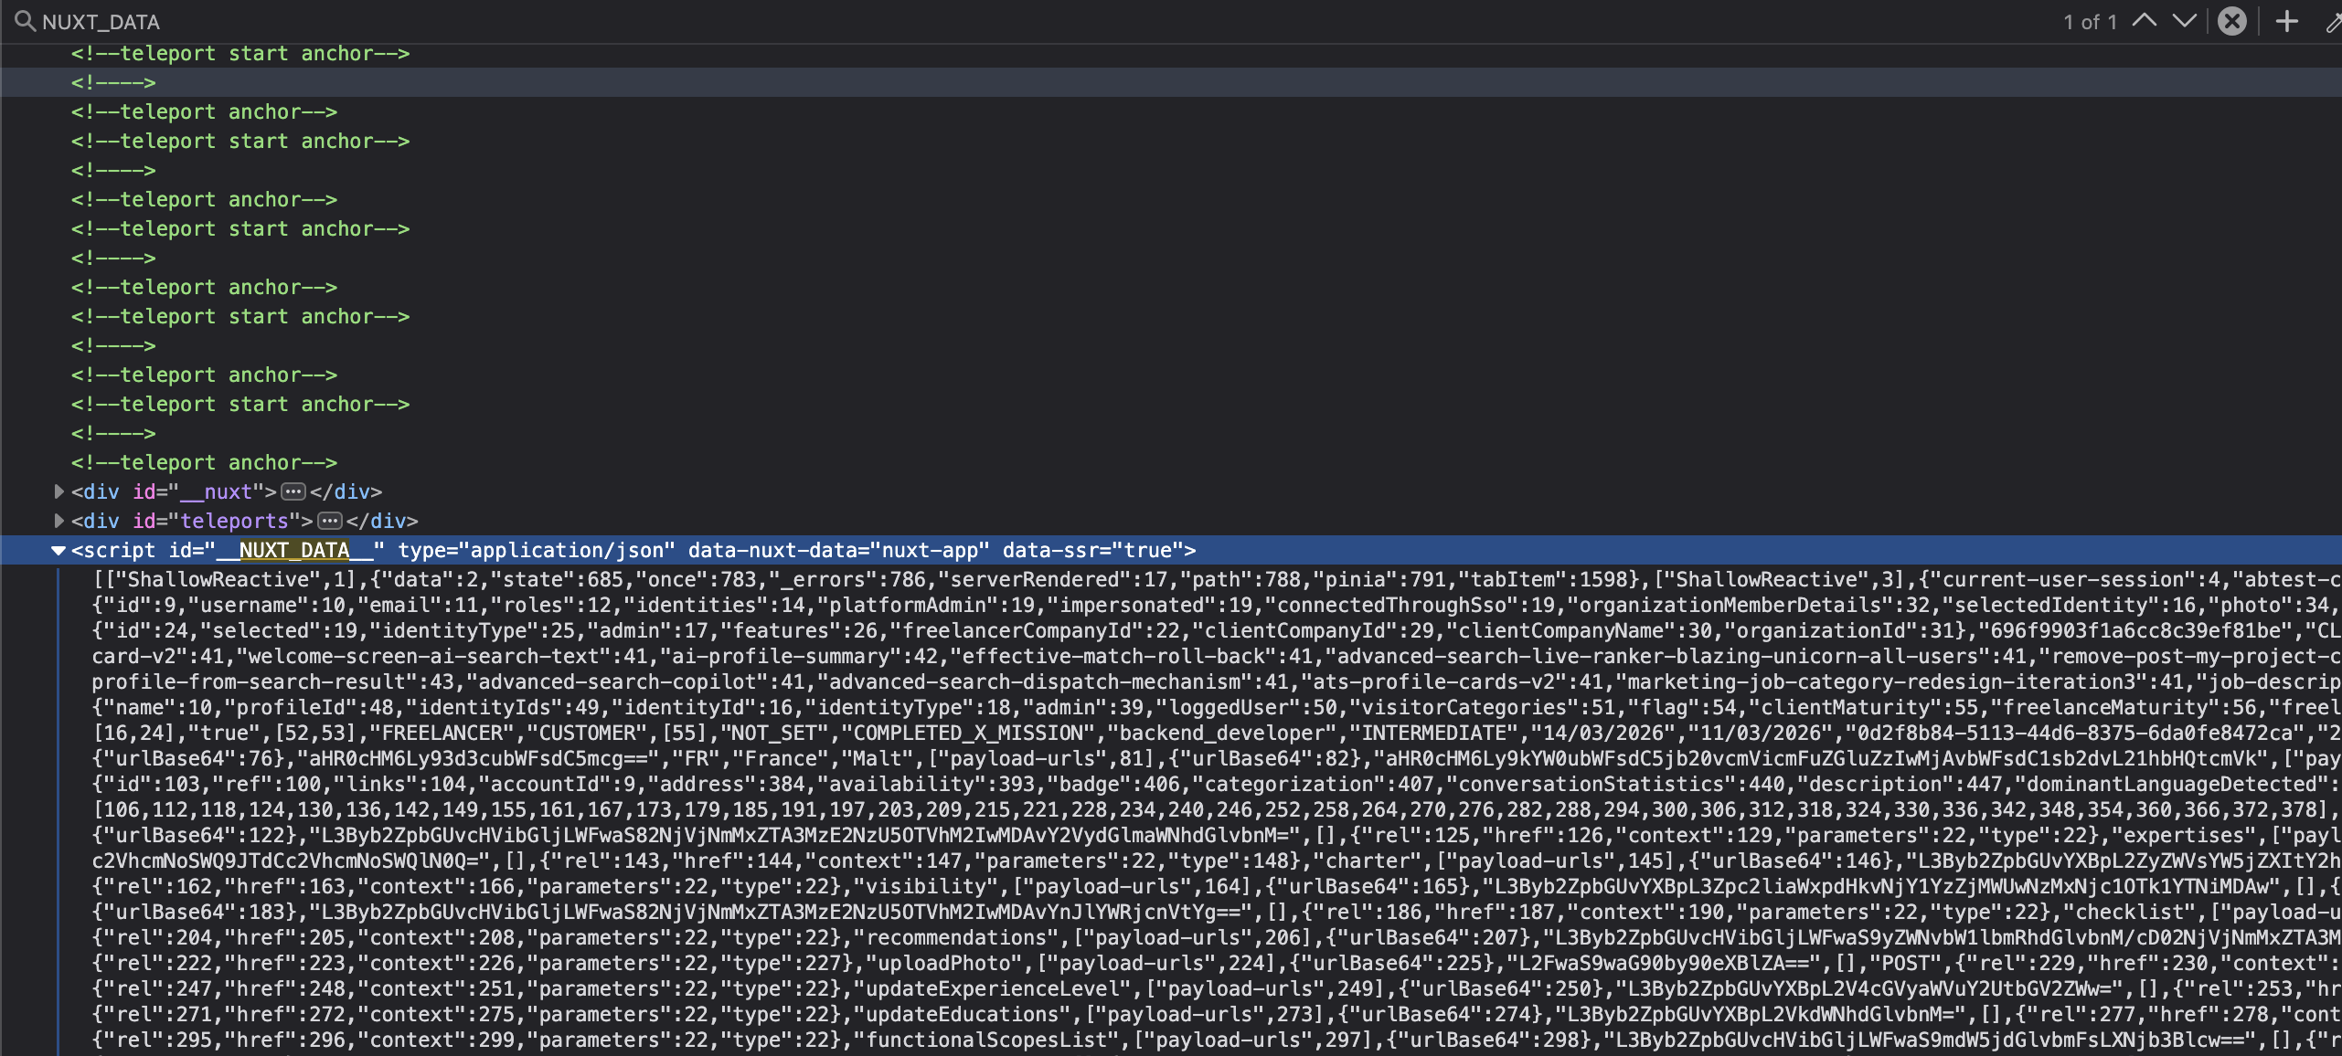Click the line starting {"rel":295,"href":296

1217,1040
